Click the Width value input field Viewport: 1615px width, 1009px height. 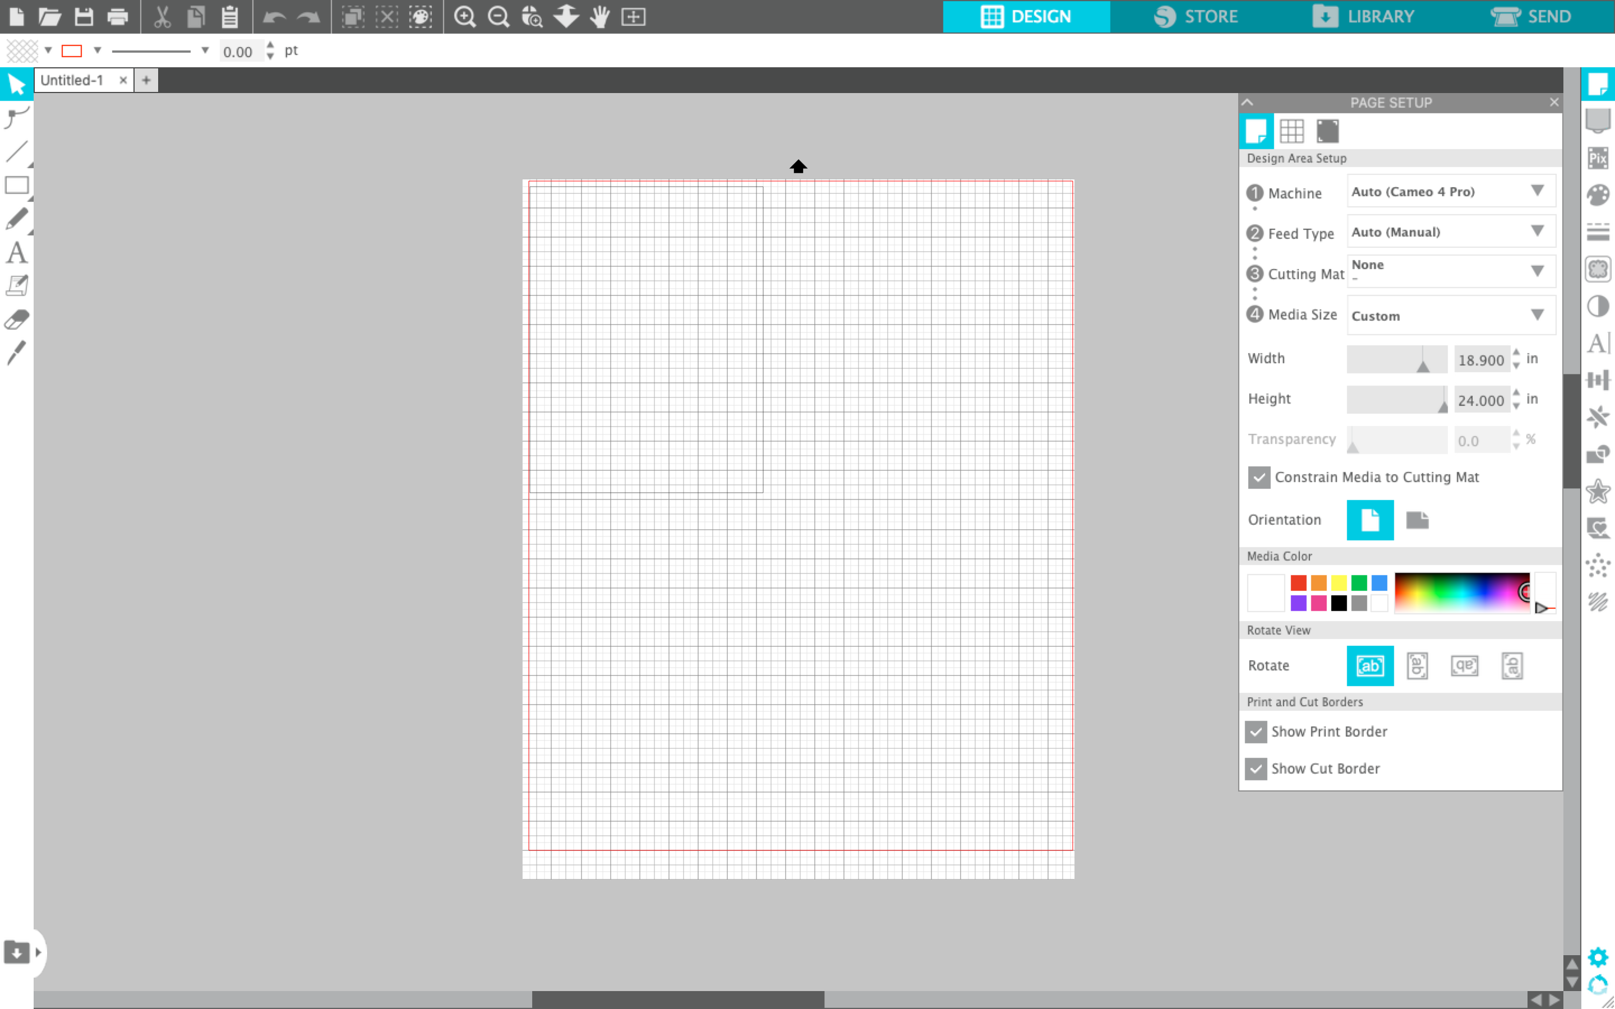click(x=1482, y=359)
